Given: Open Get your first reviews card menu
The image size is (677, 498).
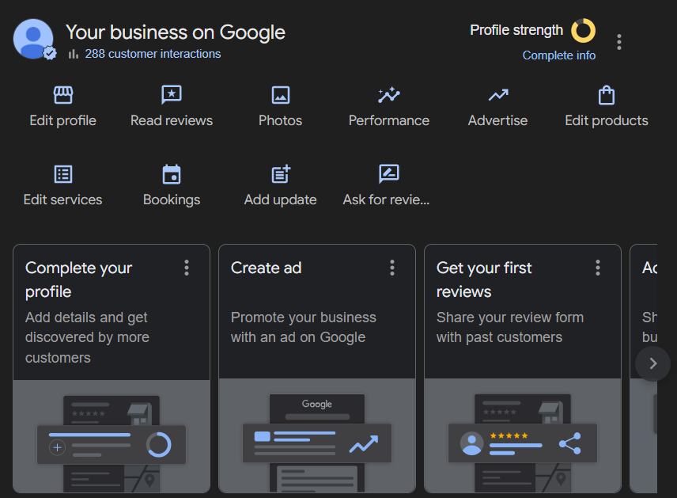Looking at the screenshot, I should pos(598,268).
